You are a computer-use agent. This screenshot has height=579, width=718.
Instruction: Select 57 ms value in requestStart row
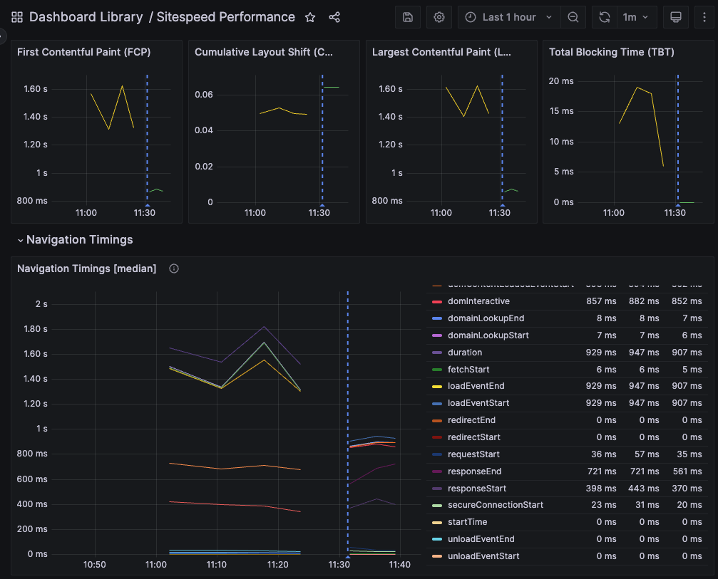(647, 454)
